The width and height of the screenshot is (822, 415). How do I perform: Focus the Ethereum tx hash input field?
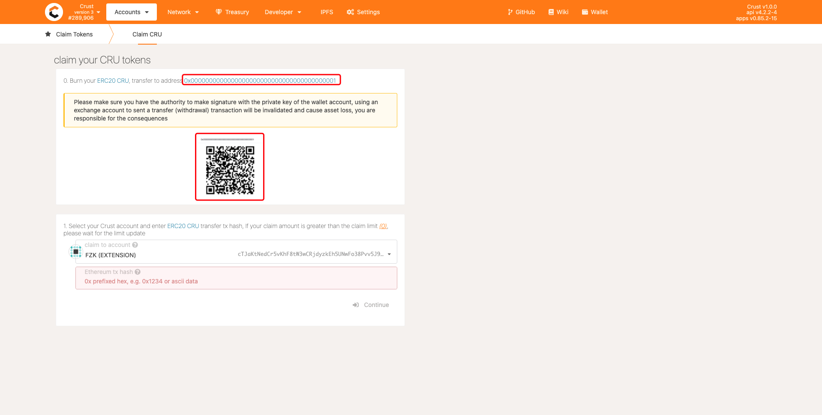[236, 278]
